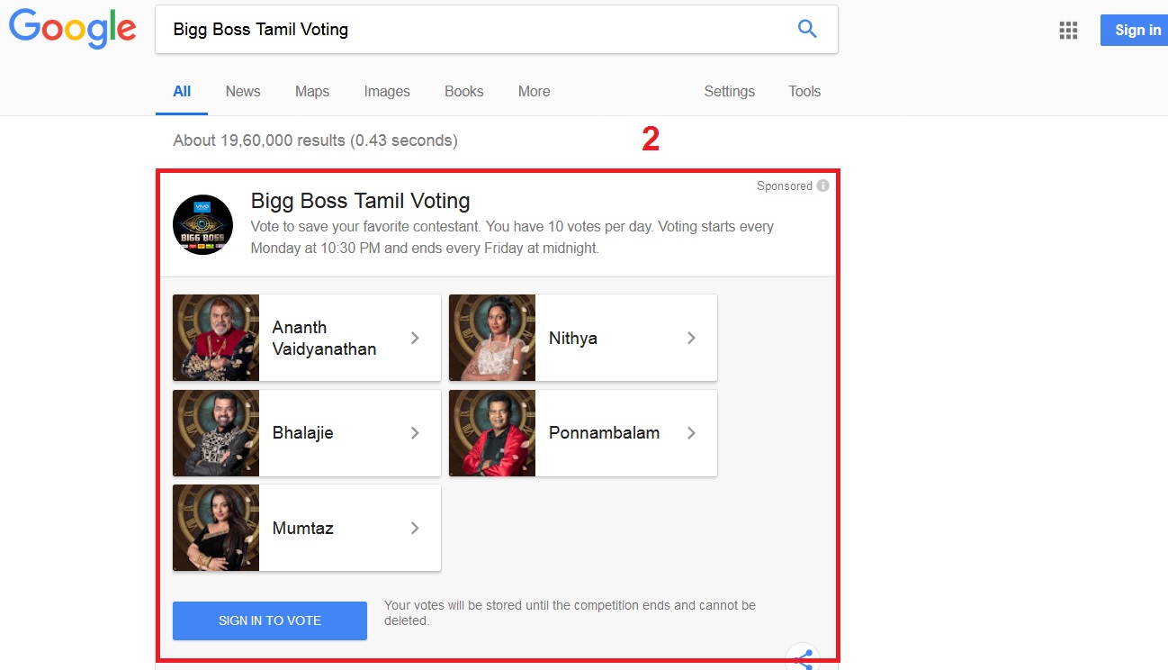Select Mumtaz's contestant photo
This screenshot has width=1168, height=670.
[x=216, y=528]
